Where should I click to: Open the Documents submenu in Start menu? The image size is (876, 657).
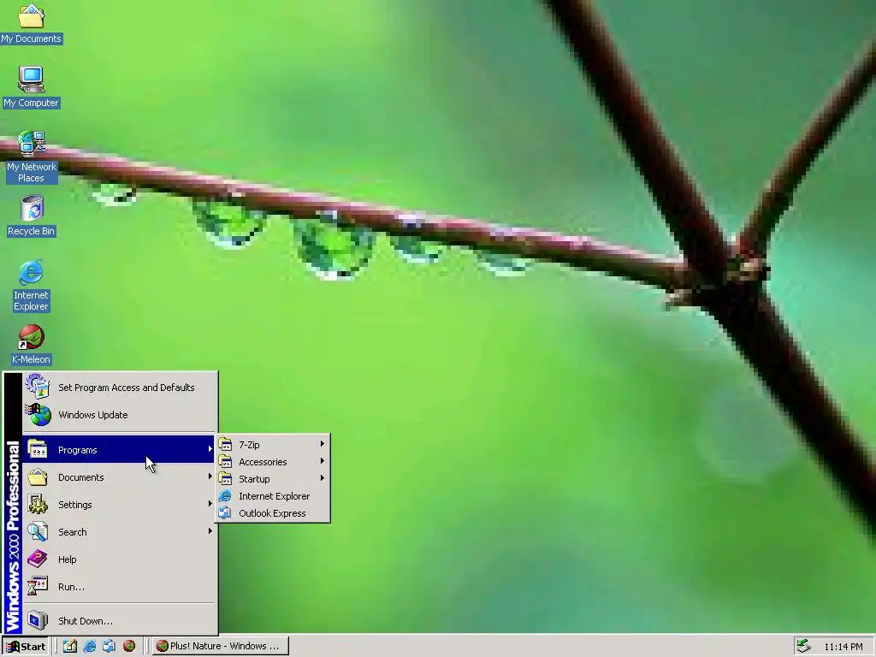tap(120, 477)
